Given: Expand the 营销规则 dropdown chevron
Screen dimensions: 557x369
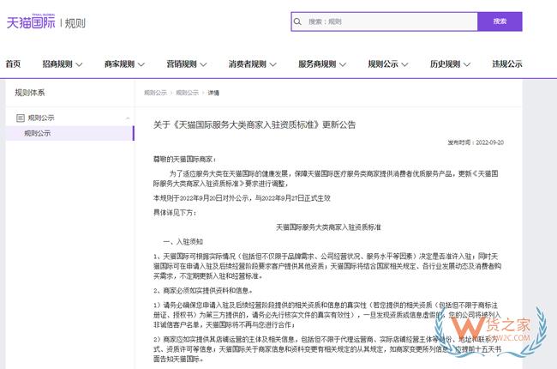Looking at the screenshot, I should pyautogui.click(x=204, y=64).
